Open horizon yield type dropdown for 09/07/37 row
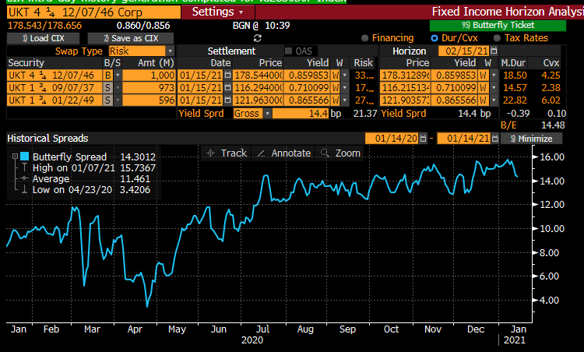This screenshot has height=352, width=584. (x=494, y=88)
